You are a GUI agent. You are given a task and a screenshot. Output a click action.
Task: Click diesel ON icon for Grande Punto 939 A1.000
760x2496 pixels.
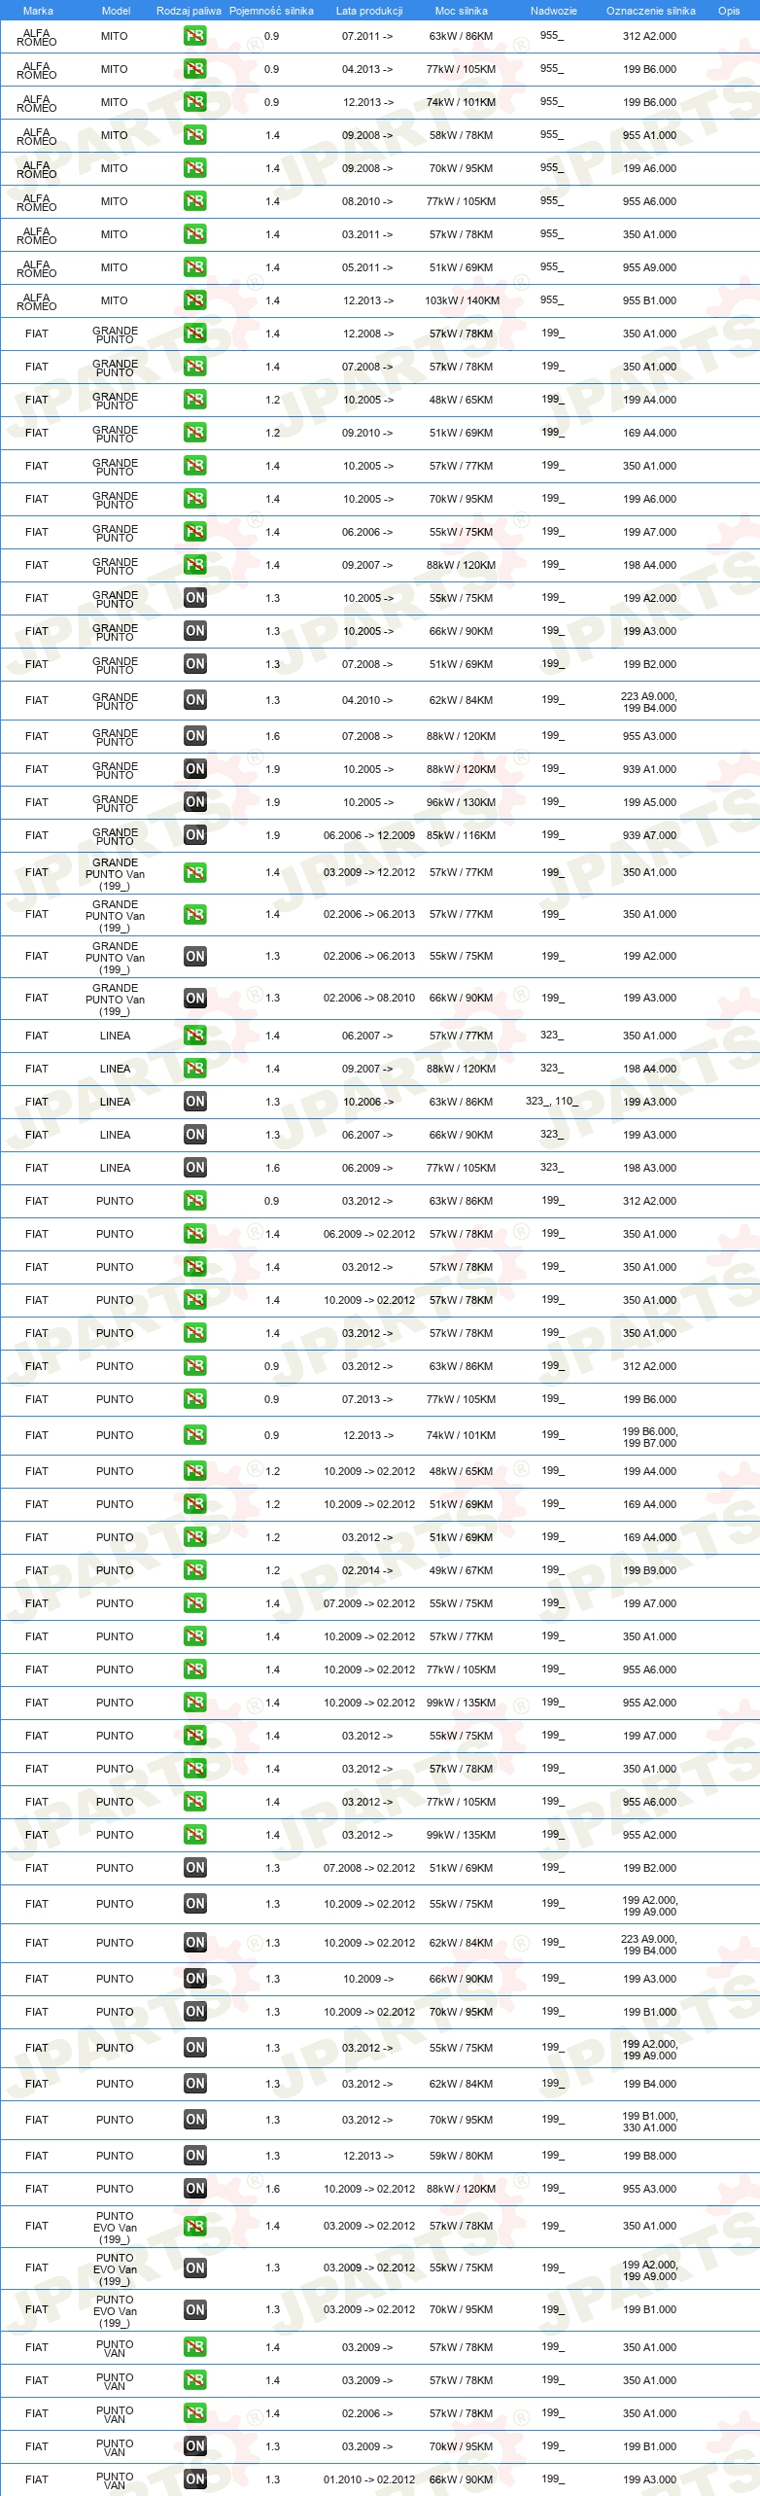click(x=194, y=769)
